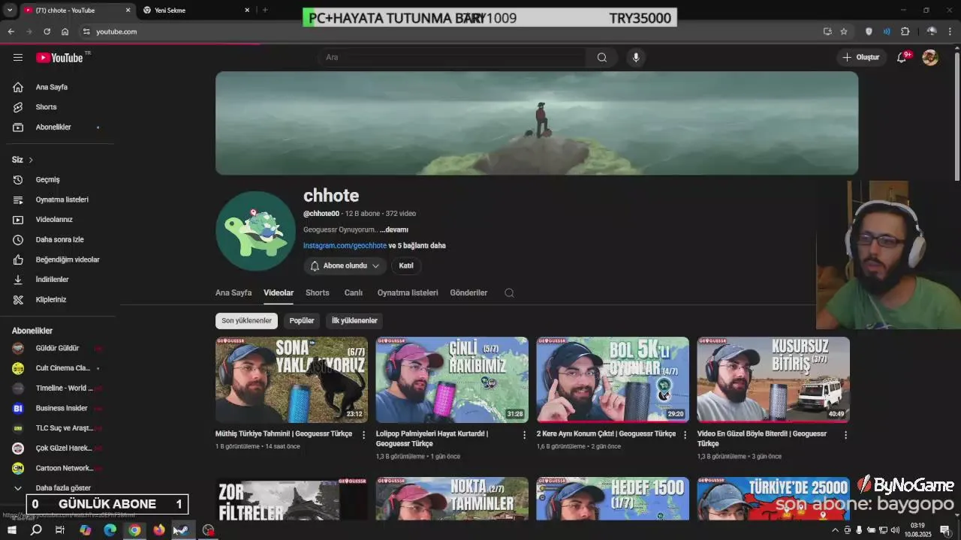Switch to channel Shorts tab

pyautogui.click(x=318, y=293)
